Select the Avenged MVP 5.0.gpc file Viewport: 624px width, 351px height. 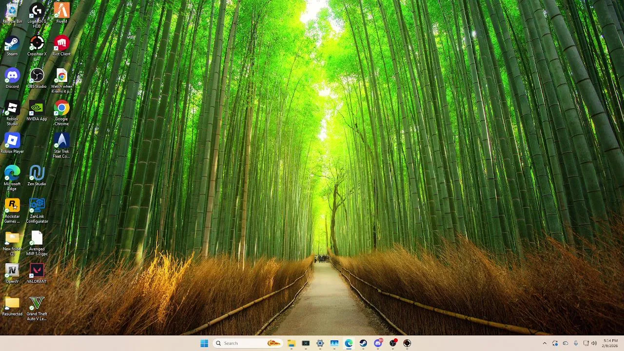(37, 244)
